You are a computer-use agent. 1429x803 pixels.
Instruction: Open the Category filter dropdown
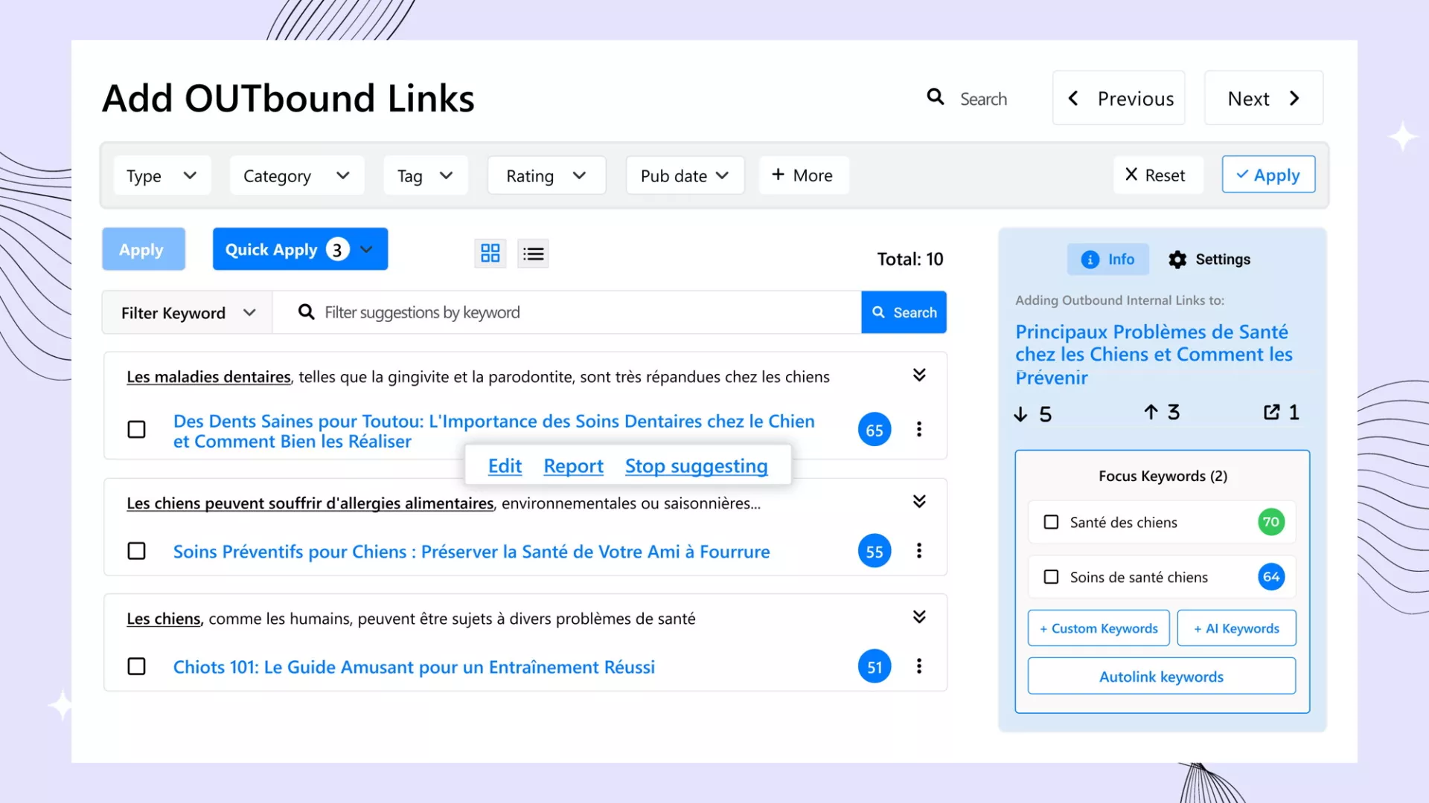point(296,176)
